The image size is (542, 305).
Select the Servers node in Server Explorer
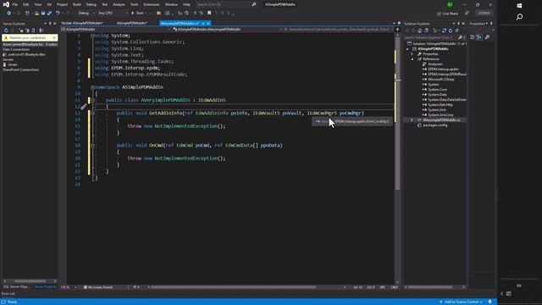pos(8,59)
